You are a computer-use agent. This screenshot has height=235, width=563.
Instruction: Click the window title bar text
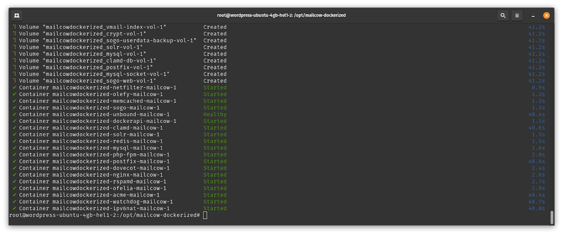[281, 16]
